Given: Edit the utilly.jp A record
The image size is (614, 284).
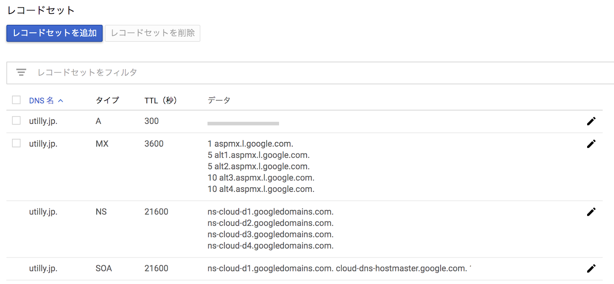Looking at the screenshot, I should coord(591,121).
